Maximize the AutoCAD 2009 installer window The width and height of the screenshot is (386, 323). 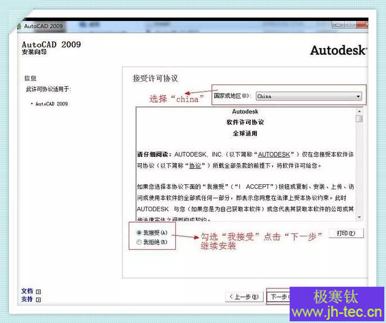349,25
